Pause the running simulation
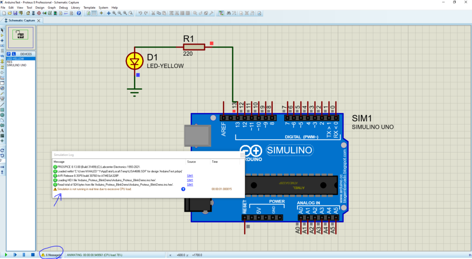The width and height of the screenshot is (472, 259). tap(24, 254)
